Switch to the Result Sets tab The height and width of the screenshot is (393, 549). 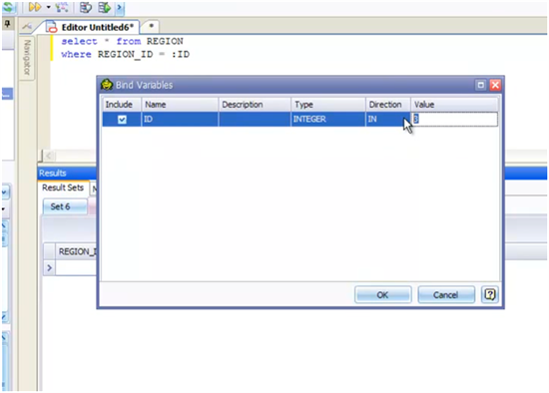pos(63,188)
